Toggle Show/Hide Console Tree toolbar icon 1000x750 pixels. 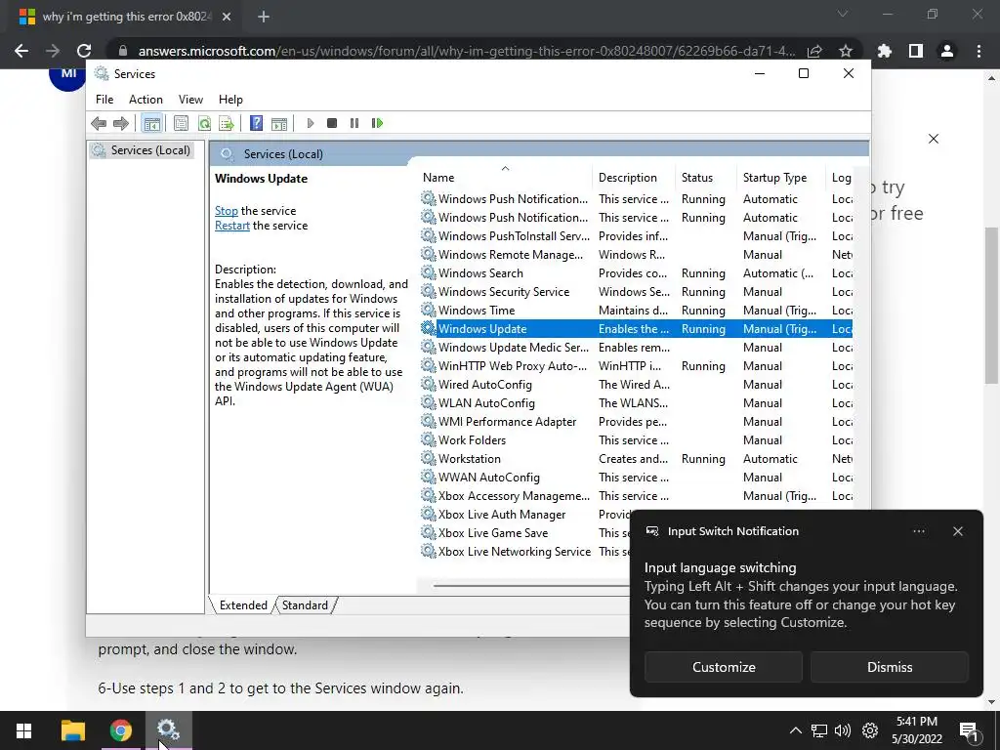point(151,123)
